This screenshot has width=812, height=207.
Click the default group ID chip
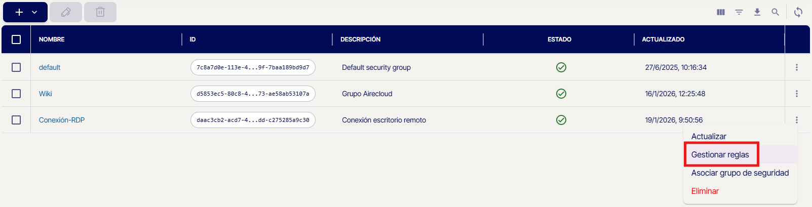click(253, 67)
